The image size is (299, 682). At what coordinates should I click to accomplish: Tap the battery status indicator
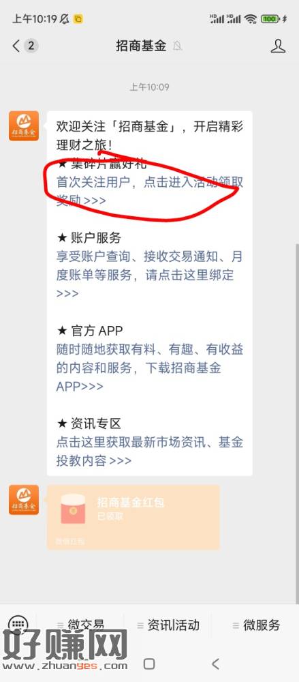click(270, 18)
